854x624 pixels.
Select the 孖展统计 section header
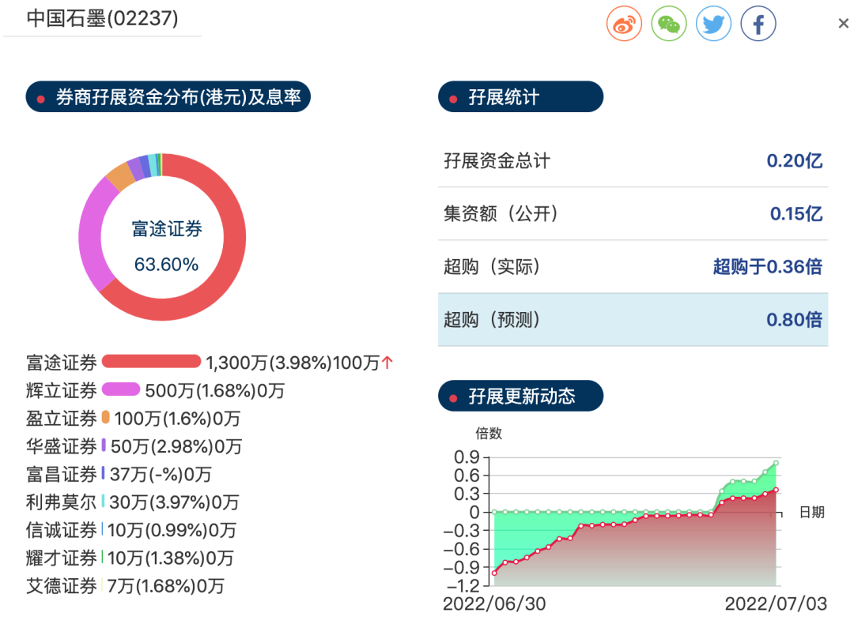(x=520, y=97)
